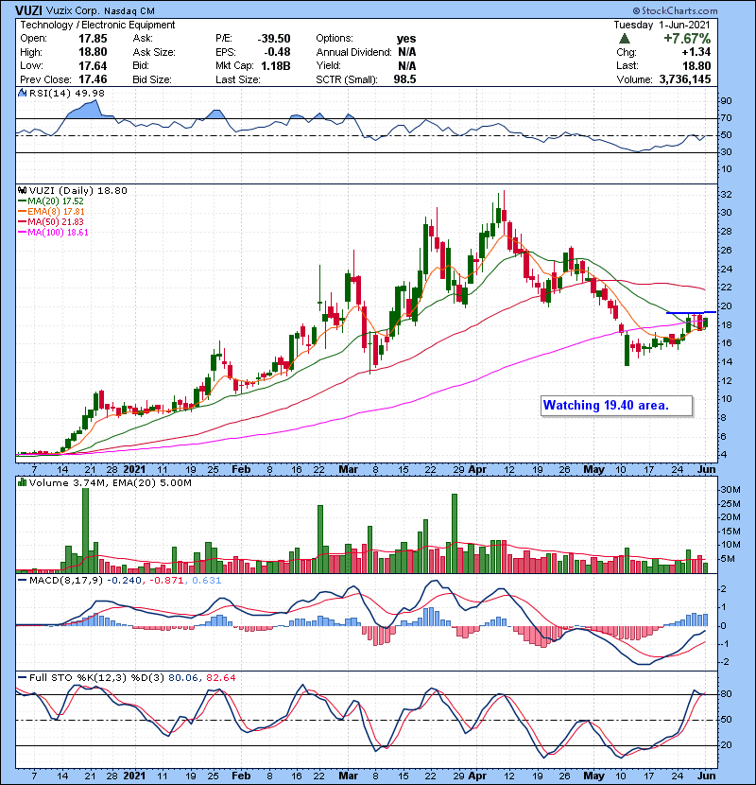
Task: Select the MA(20) 17.52 legend entry
Action: click(51, 201)
